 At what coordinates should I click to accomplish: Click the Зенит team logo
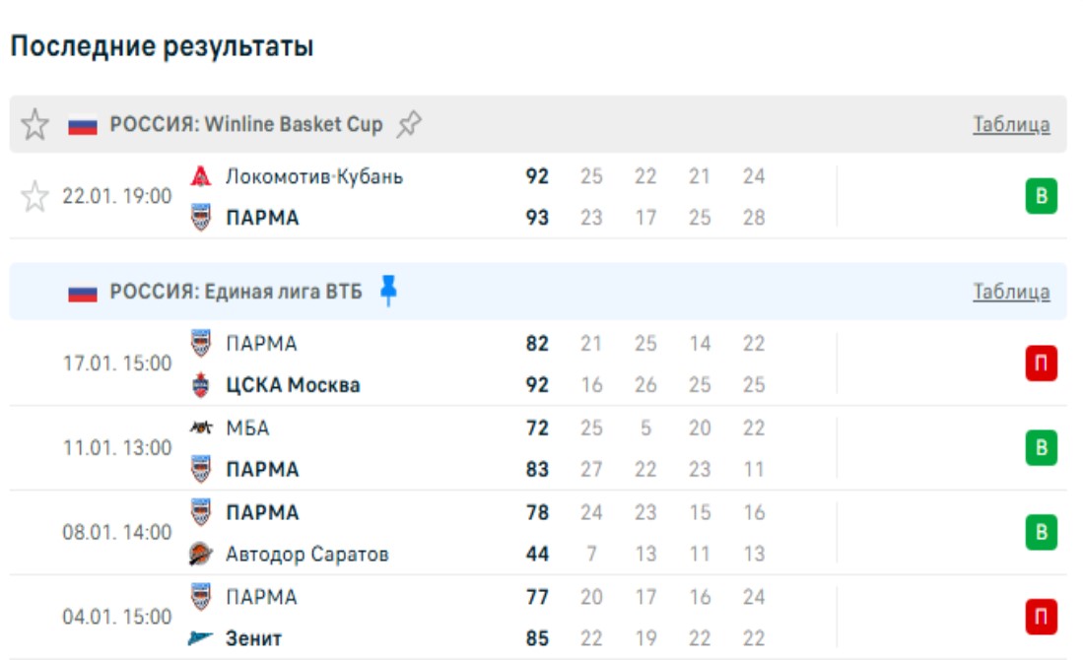200,639
